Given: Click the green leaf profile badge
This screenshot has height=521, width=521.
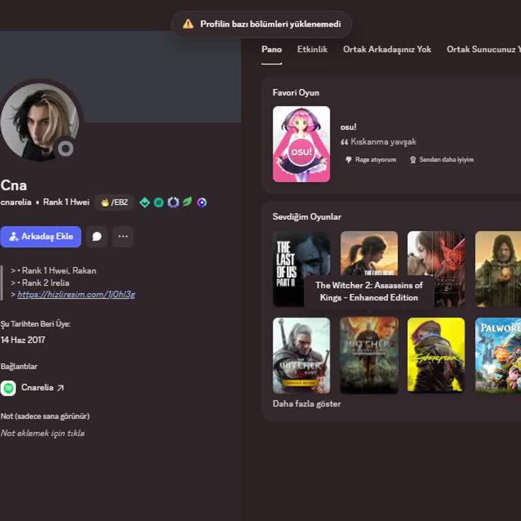Looking at the screenshot, I should coord(187,202).
